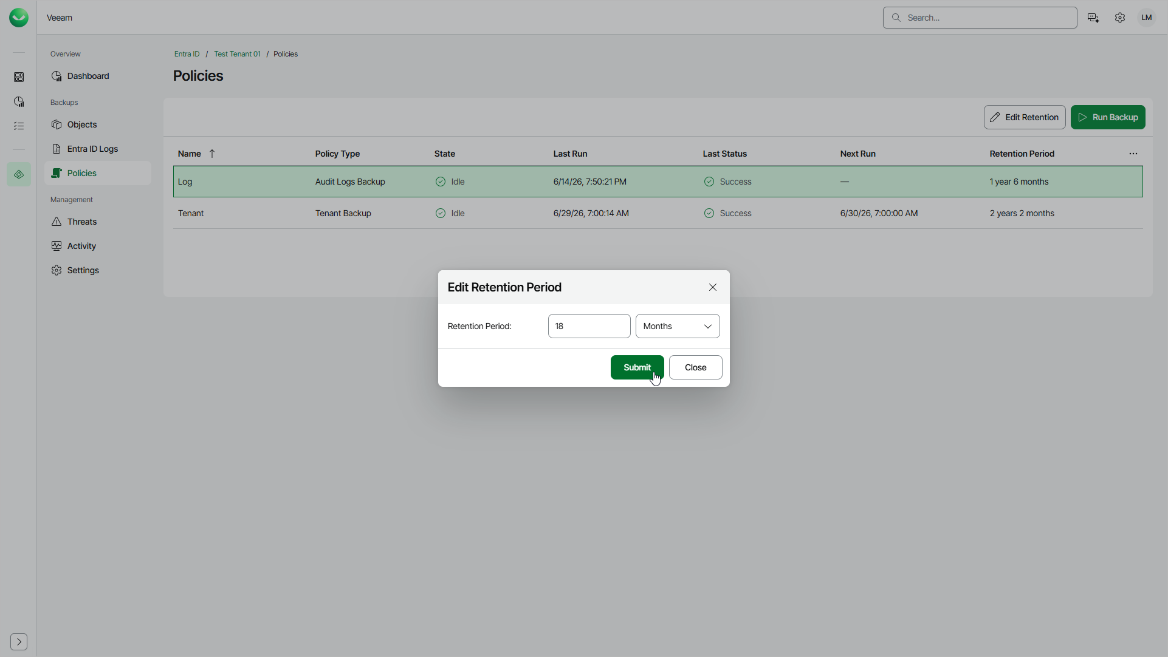Click the Submit button

tap(637, 367)
